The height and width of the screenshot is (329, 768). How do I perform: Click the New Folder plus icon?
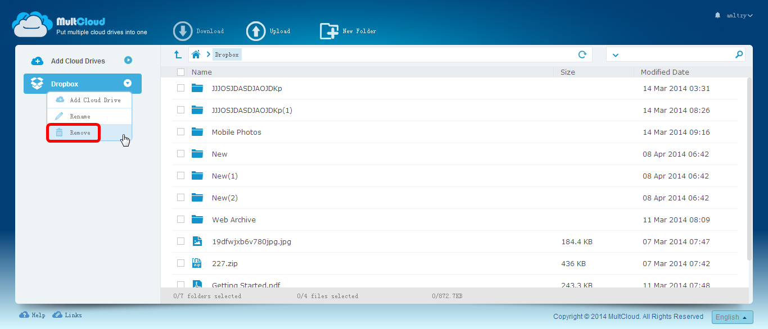[329, 31]
